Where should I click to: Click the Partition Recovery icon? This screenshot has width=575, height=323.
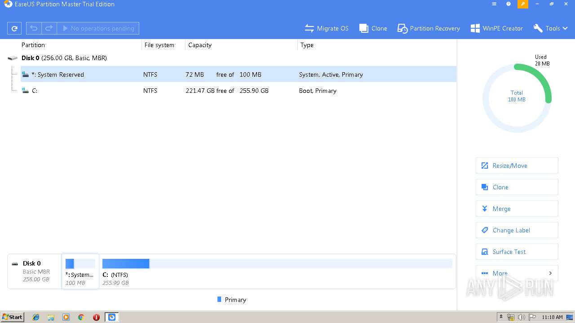tap(402, 28)
